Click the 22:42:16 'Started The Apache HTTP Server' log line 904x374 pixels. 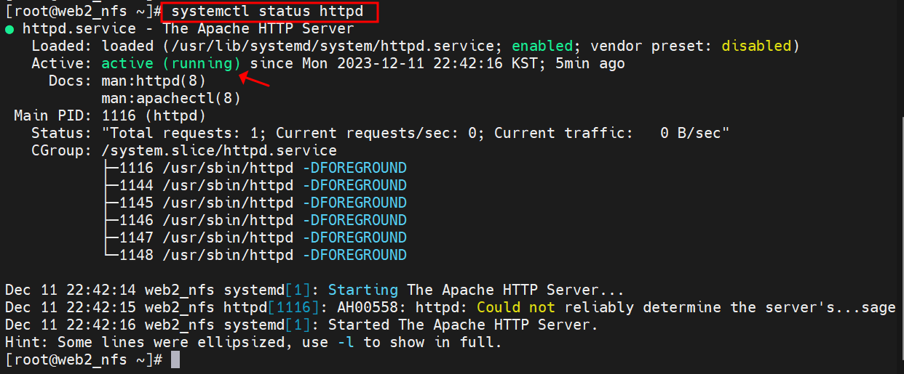coord(301,325)
